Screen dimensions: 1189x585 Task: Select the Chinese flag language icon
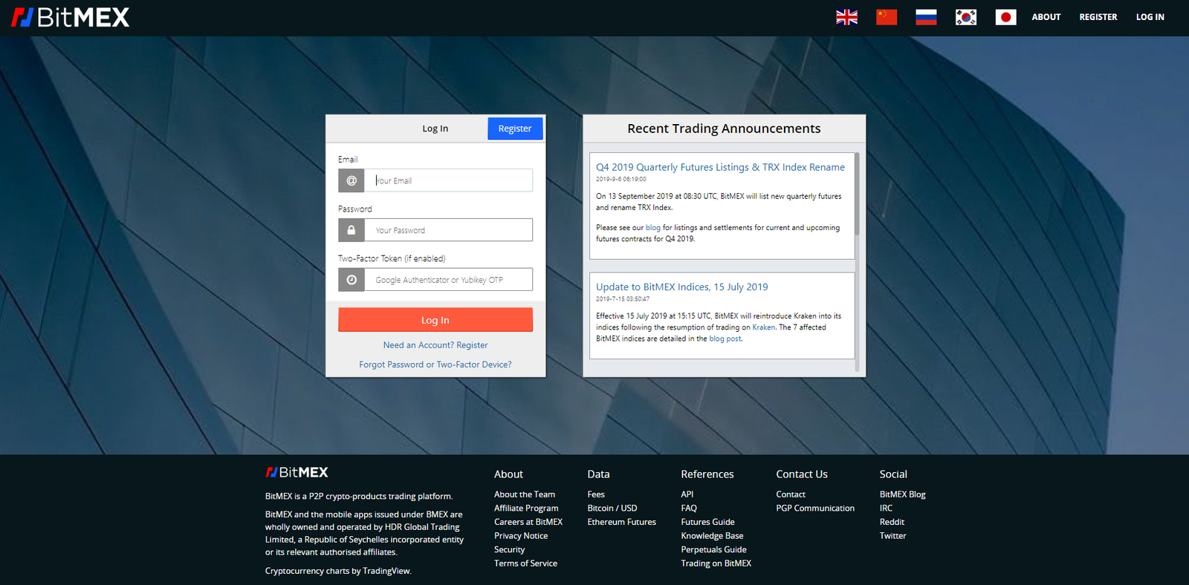tap(887, 17)
